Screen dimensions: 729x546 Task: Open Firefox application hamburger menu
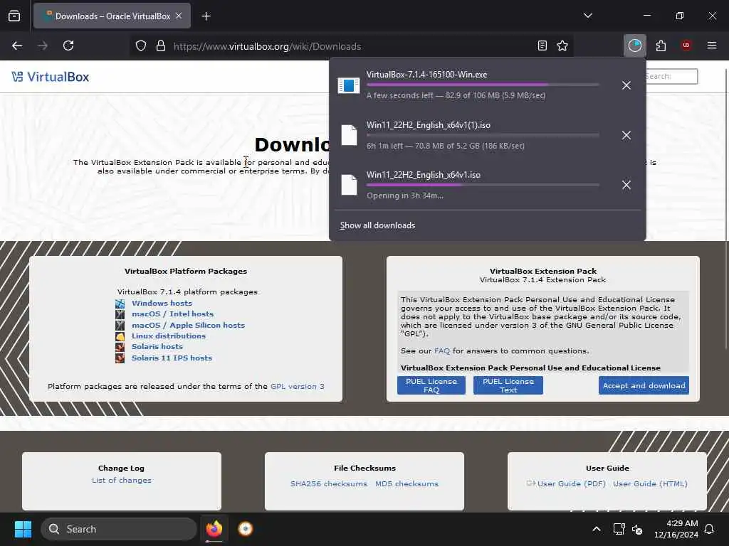(x=712, y=45)
